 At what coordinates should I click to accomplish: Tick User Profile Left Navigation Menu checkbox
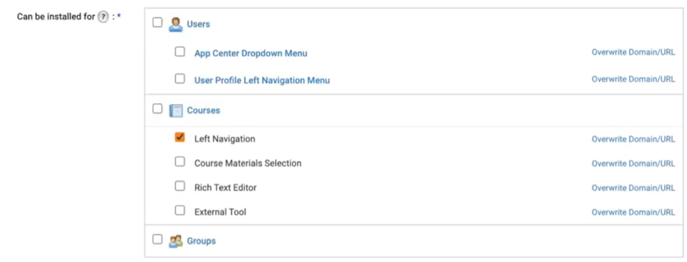point(180,79)
